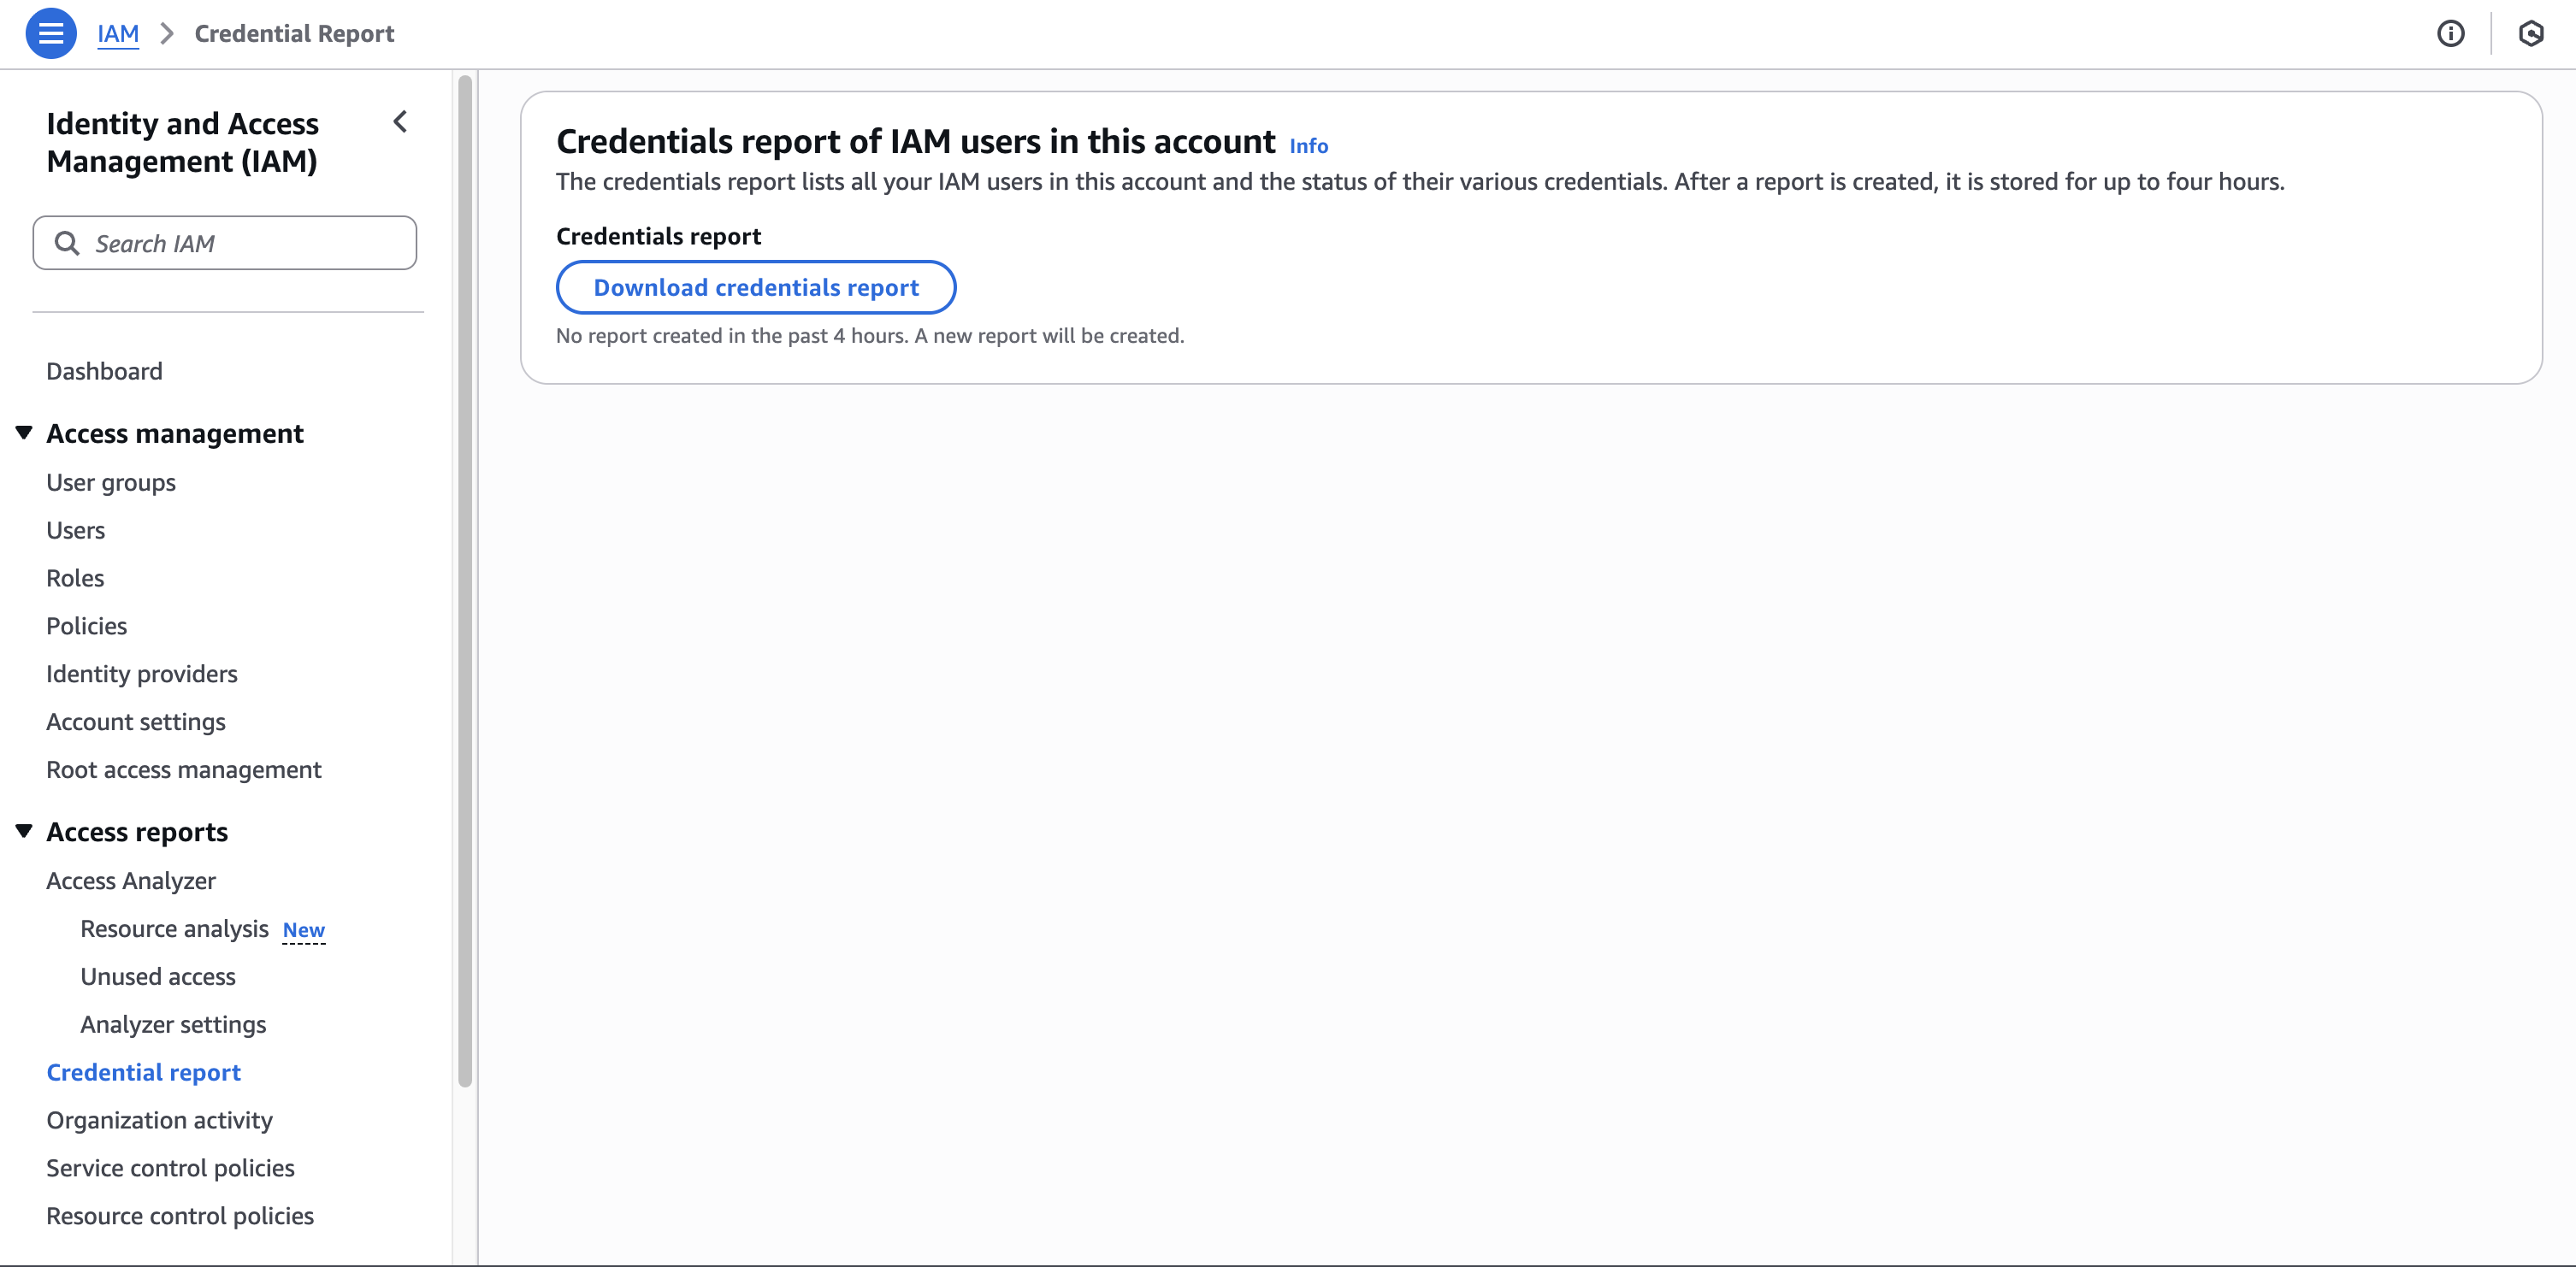Collapse the IAM sidebar with chevron
The image size is (2576, 1267).
(400, 122)
